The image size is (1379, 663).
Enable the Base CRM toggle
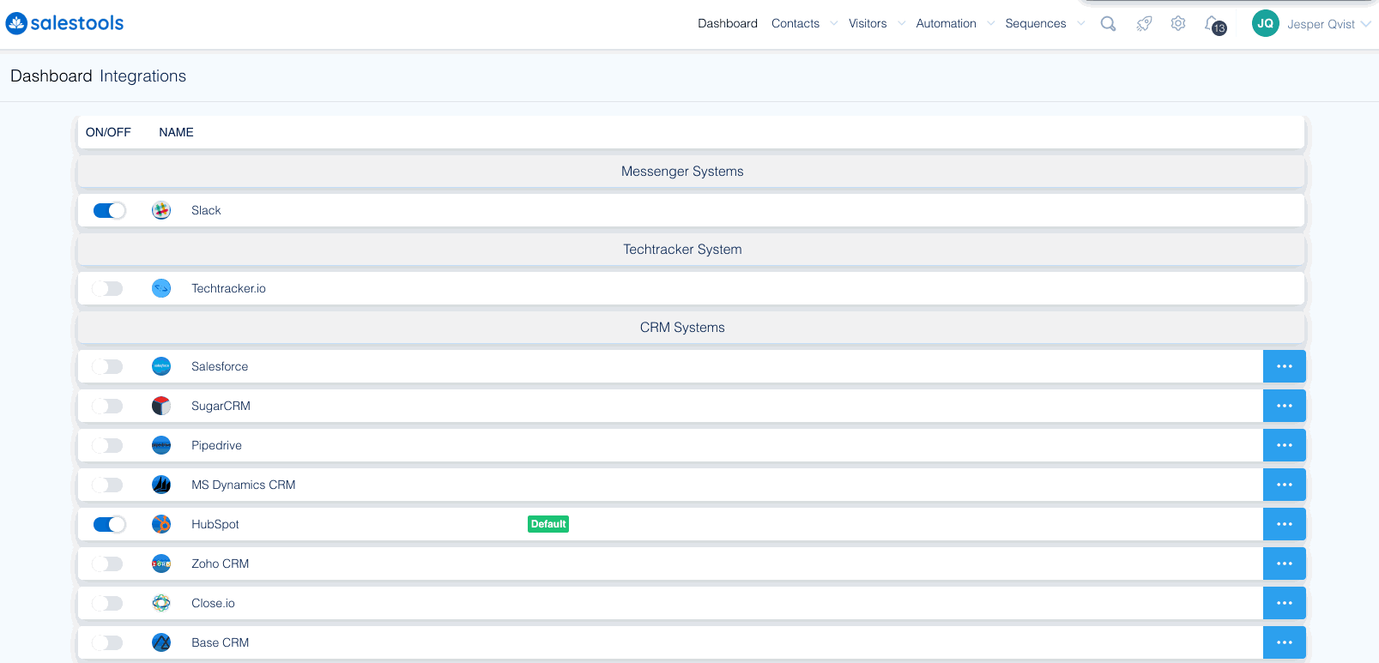click(107, 642)
